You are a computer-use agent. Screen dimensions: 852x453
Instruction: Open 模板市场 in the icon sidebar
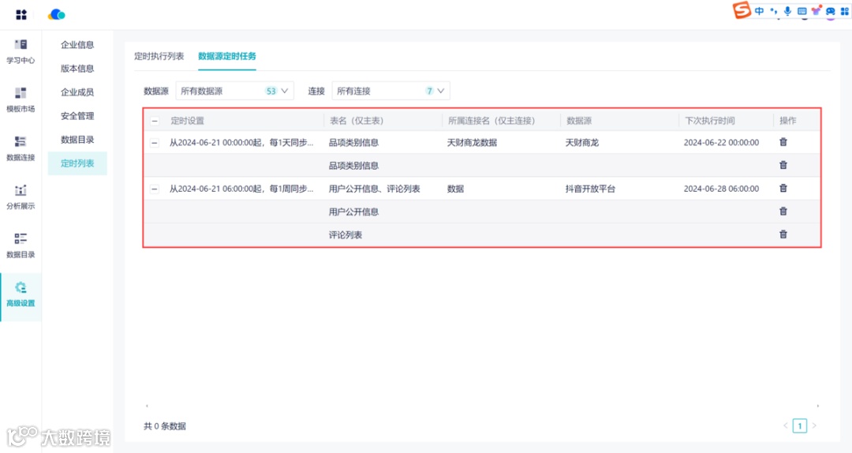(x=21, y=100)
